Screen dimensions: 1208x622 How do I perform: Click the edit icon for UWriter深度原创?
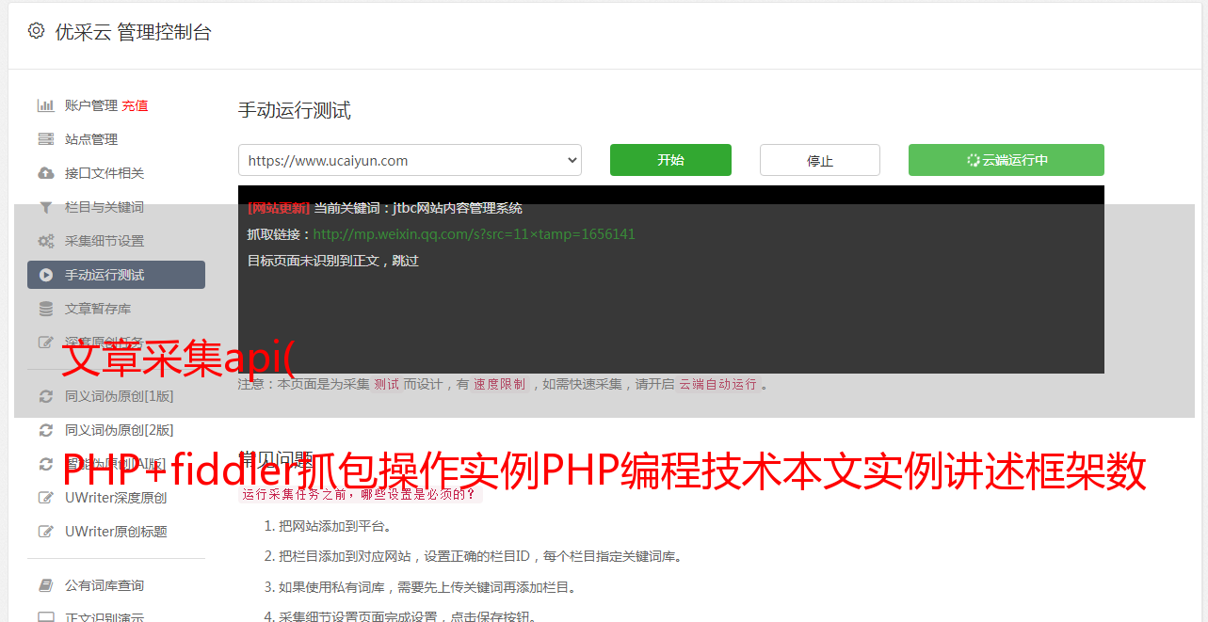(45, 498)
